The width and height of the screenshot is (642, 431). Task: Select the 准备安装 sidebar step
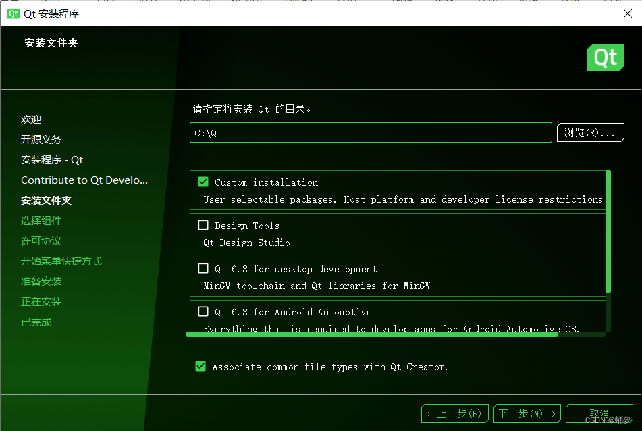click(41, 282)
